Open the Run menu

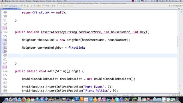54,1
